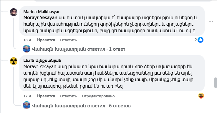
Task: Click the bold Norayr Yesayan mention
Action: [40, 18]
